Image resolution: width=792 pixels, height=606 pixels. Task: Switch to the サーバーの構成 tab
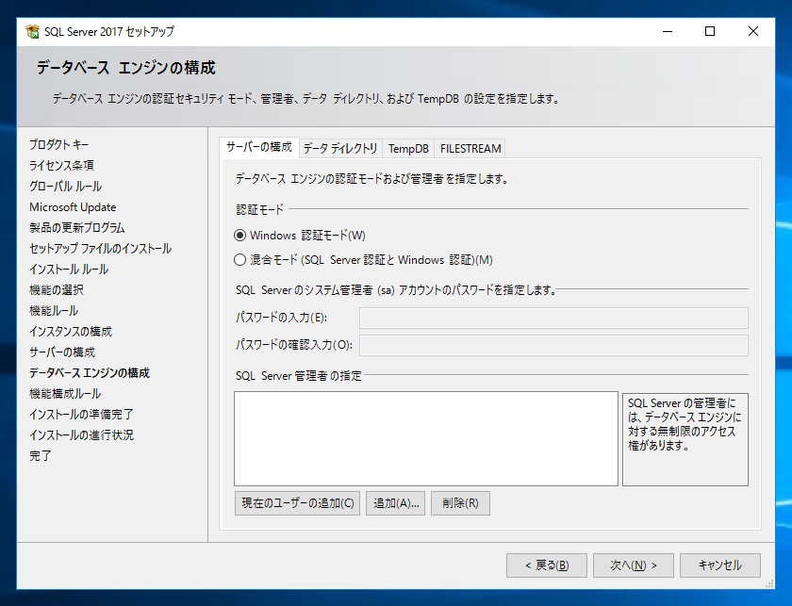(259, 147)
